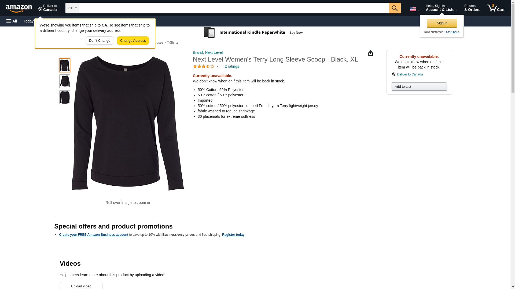The width and height of the screenshot is (515, 289).
Task: Click the search magnifier button
Action: [x=394, y=8]
